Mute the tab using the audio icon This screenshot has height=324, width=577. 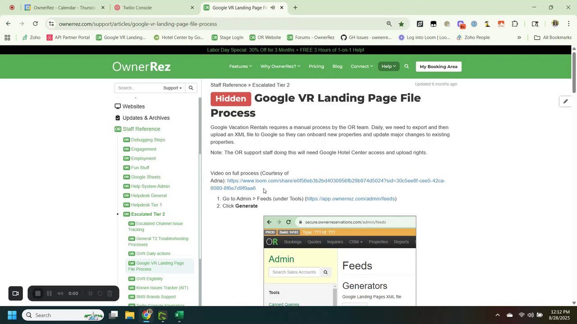point(273,8)
